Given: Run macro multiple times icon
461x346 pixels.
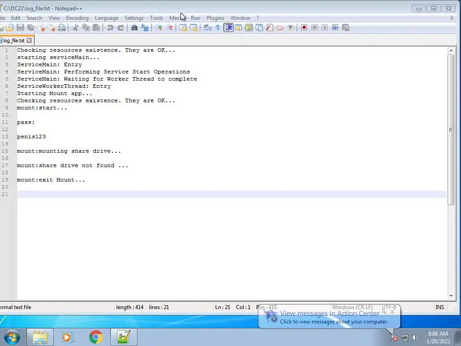Looking at the screenshot, I should pos(335,27).
